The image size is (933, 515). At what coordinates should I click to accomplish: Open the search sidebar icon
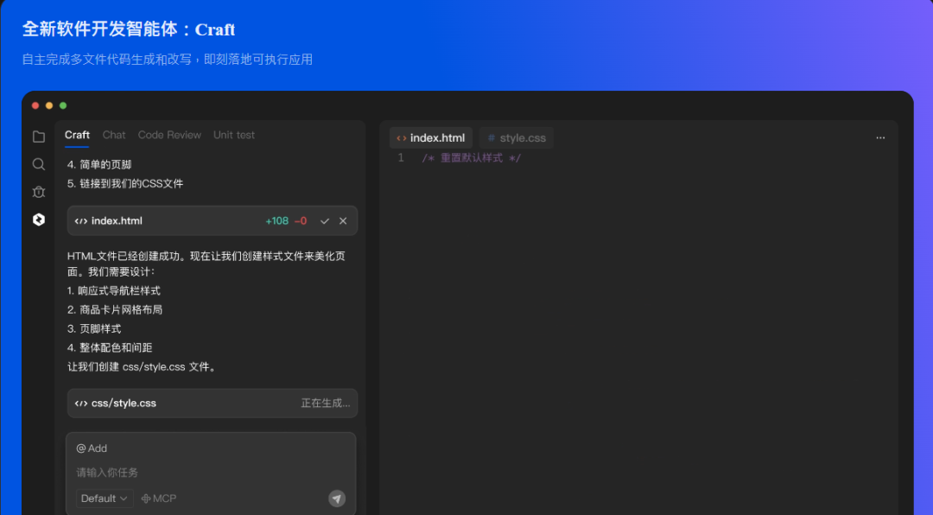(39, 164)
